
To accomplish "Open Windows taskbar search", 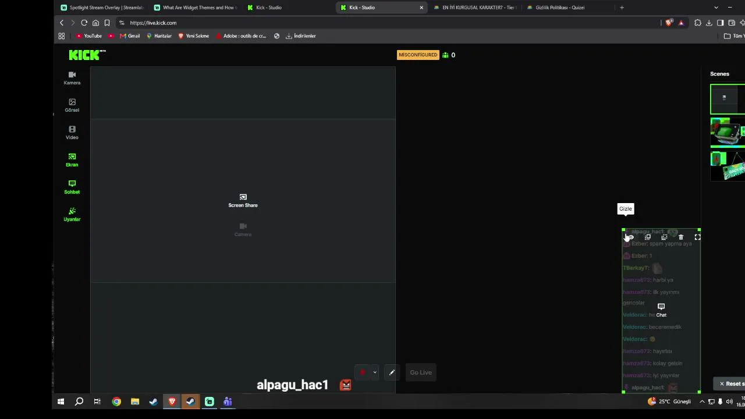I will [79, 402].
